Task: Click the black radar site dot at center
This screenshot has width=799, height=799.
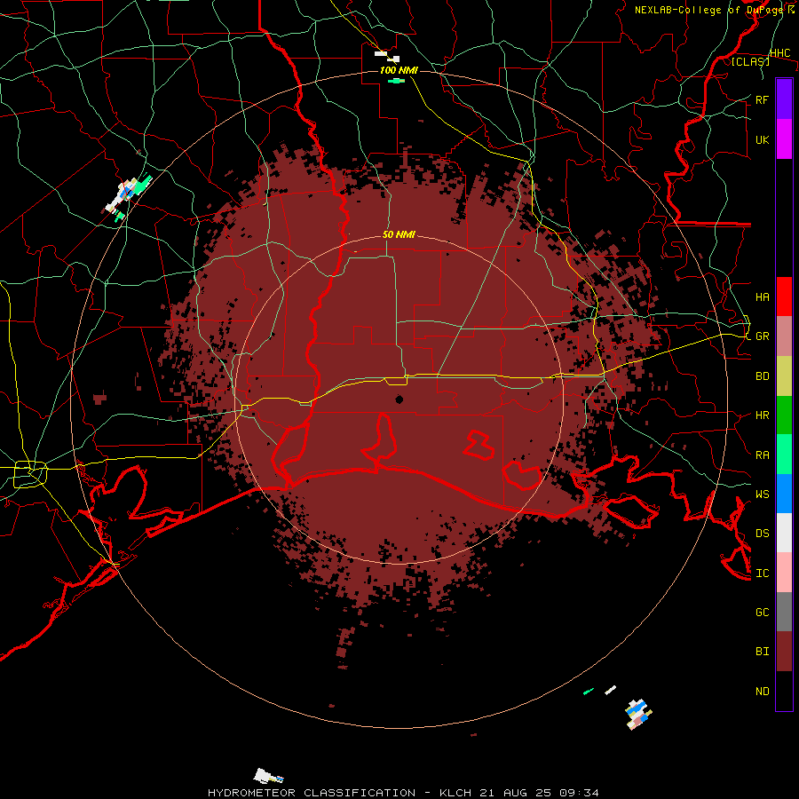Action: pos(399,399)
